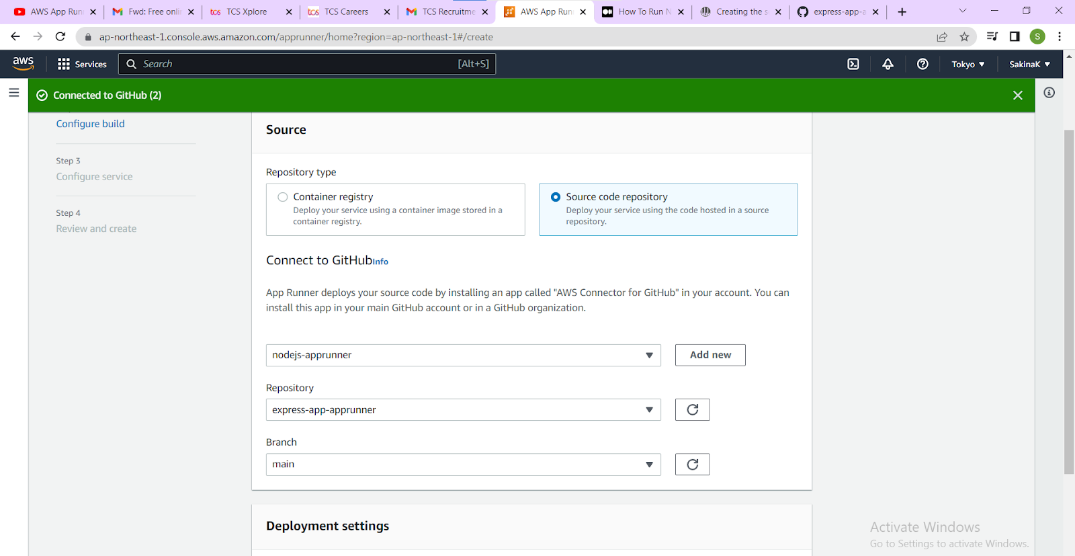Open the SakinaK account menu
The width and height of the screenshot is (1075, 556).
(1029, 64)
